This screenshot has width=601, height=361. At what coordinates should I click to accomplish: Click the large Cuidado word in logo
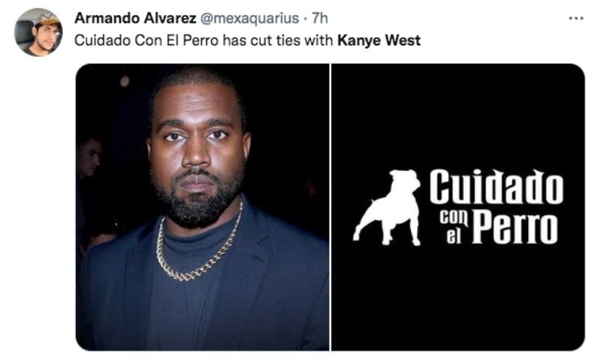496,186
